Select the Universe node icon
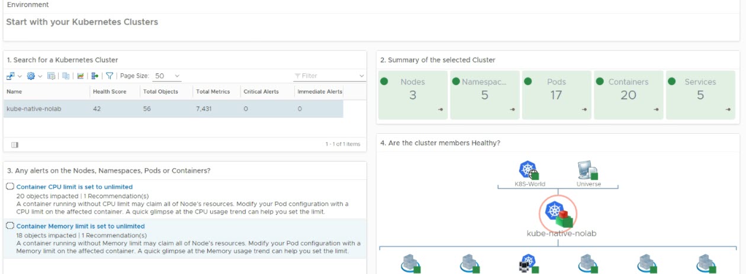Viewport: 746px width, 274px height. tap(588, 170)
